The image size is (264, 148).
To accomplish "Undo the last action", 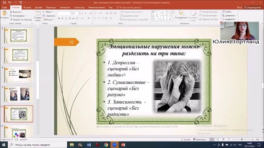I will click(x=9, y=2).
